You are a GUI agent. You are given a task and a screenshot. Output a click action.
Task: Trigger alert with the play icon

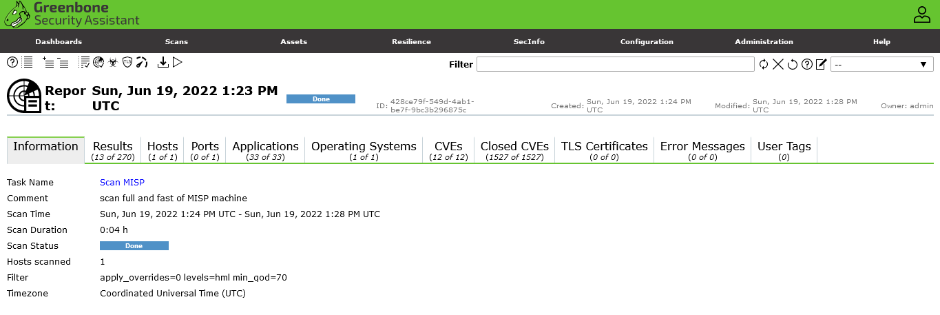click(178, 63)
